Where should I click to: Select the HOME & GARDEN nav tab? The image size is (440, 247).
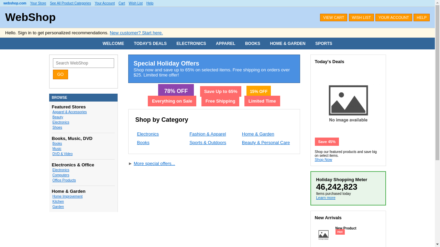(x=287, y=43)
